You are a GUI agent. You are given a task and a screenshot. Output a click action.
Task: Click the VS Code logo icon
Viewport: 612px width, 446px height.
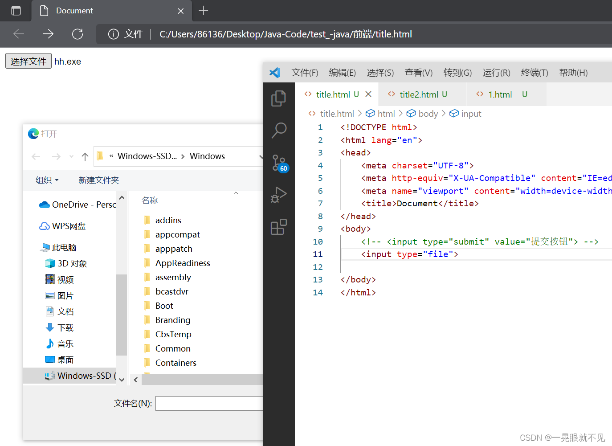click(x=275, y=73)
